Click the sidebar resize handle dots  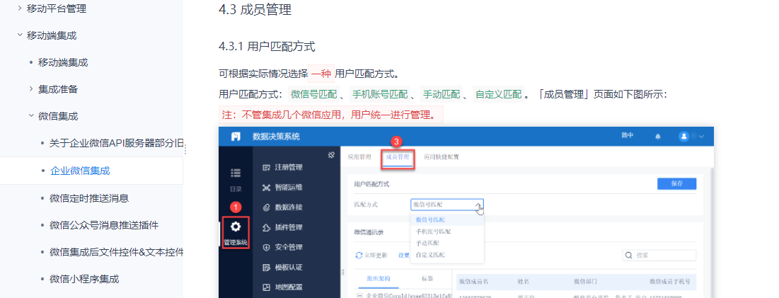point(186,150)
